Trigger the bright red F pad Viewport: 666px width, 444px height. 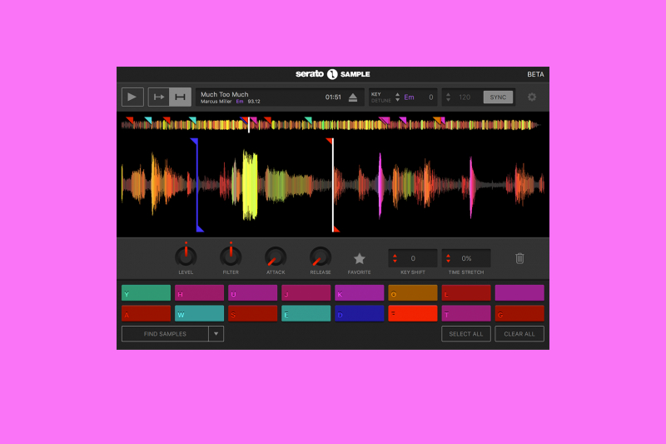413,313
